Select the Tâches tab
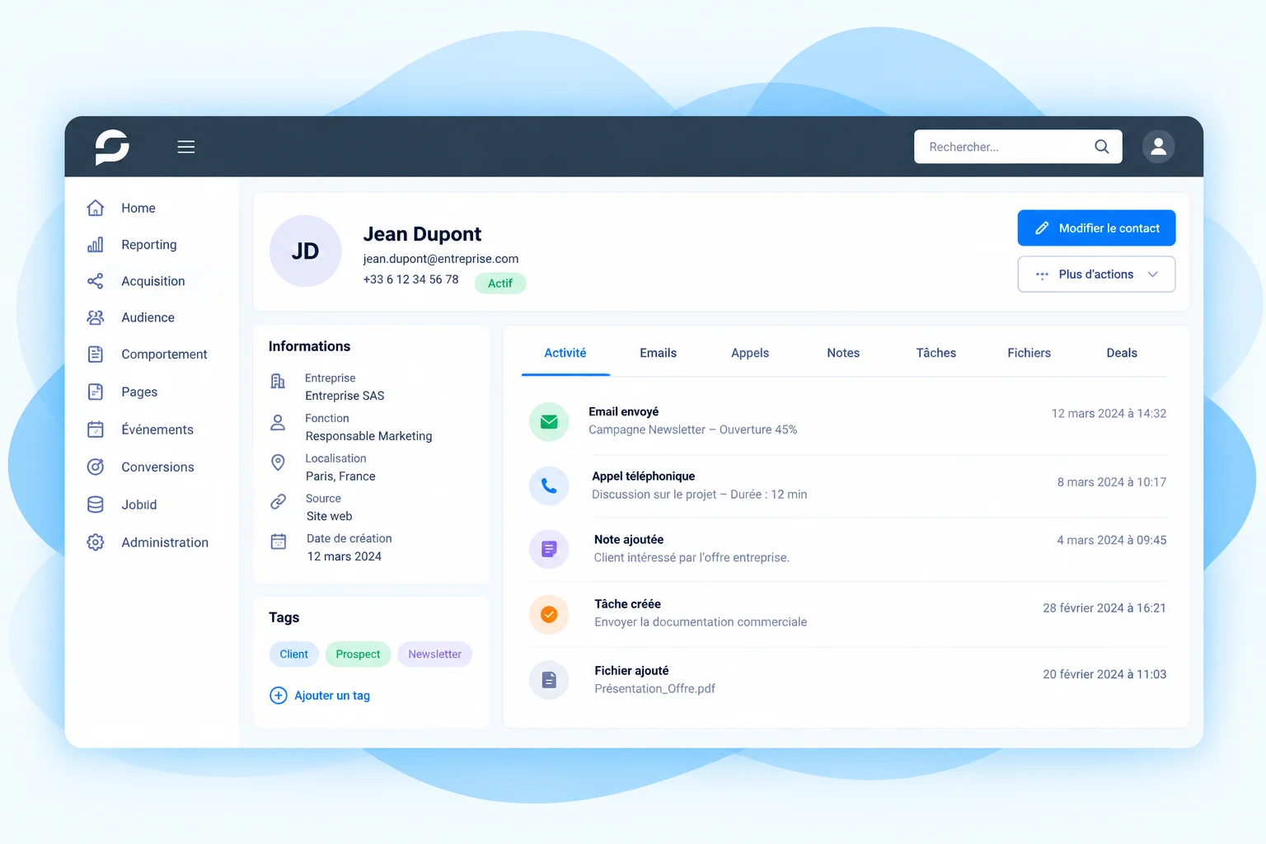1266x844 pixels. pyautogui.click(x=936, y=353)
